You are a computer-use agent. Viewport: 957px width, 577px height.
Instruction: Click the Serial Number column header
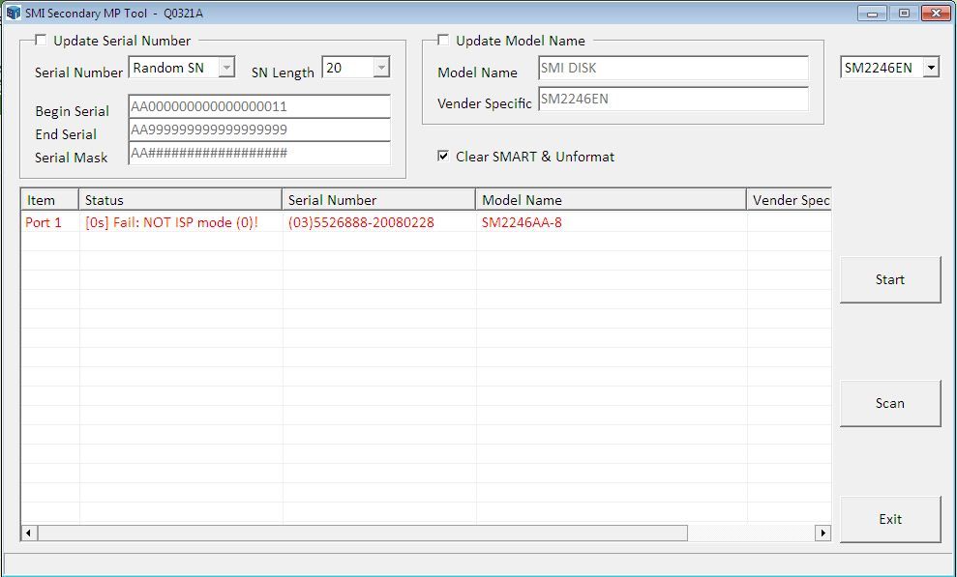(378, 200)
